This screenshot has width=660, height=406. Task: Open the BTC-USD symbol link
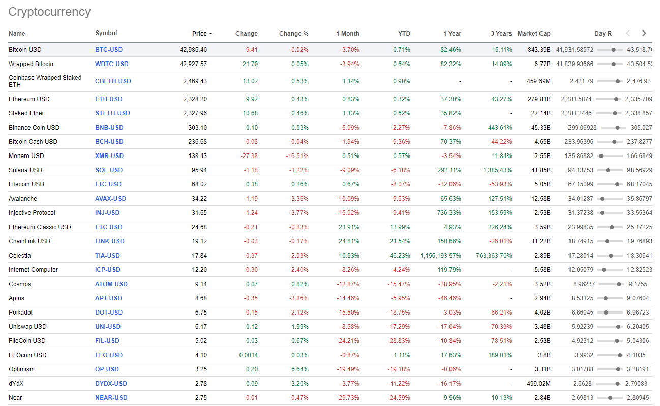109,50
